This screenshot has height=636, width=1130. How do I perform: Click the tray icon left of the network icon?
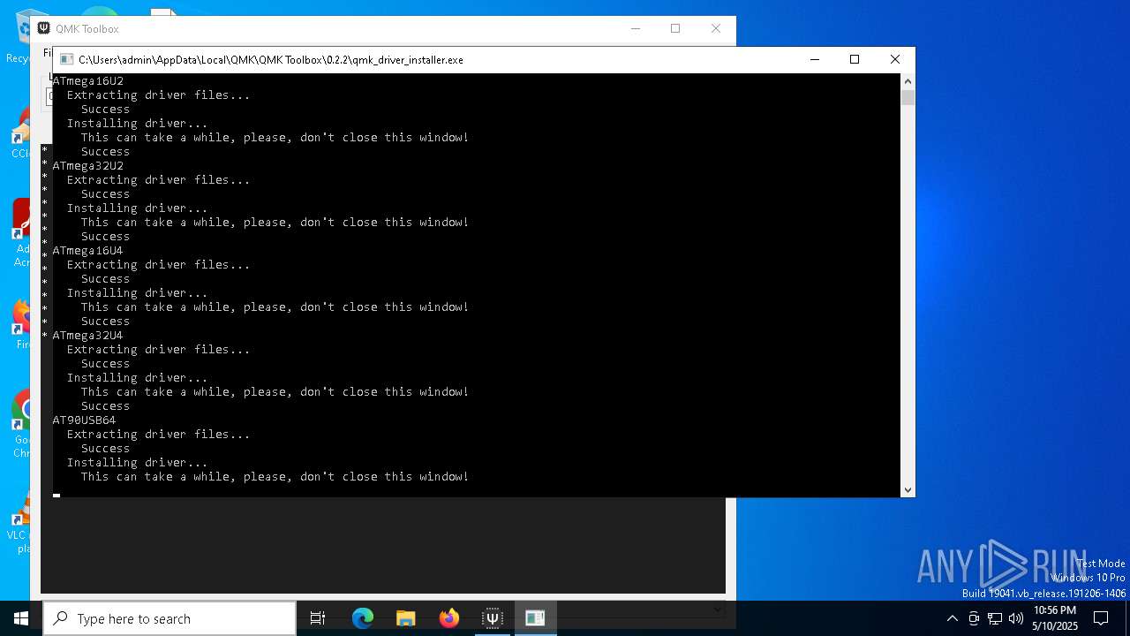[x=974, y=618]
